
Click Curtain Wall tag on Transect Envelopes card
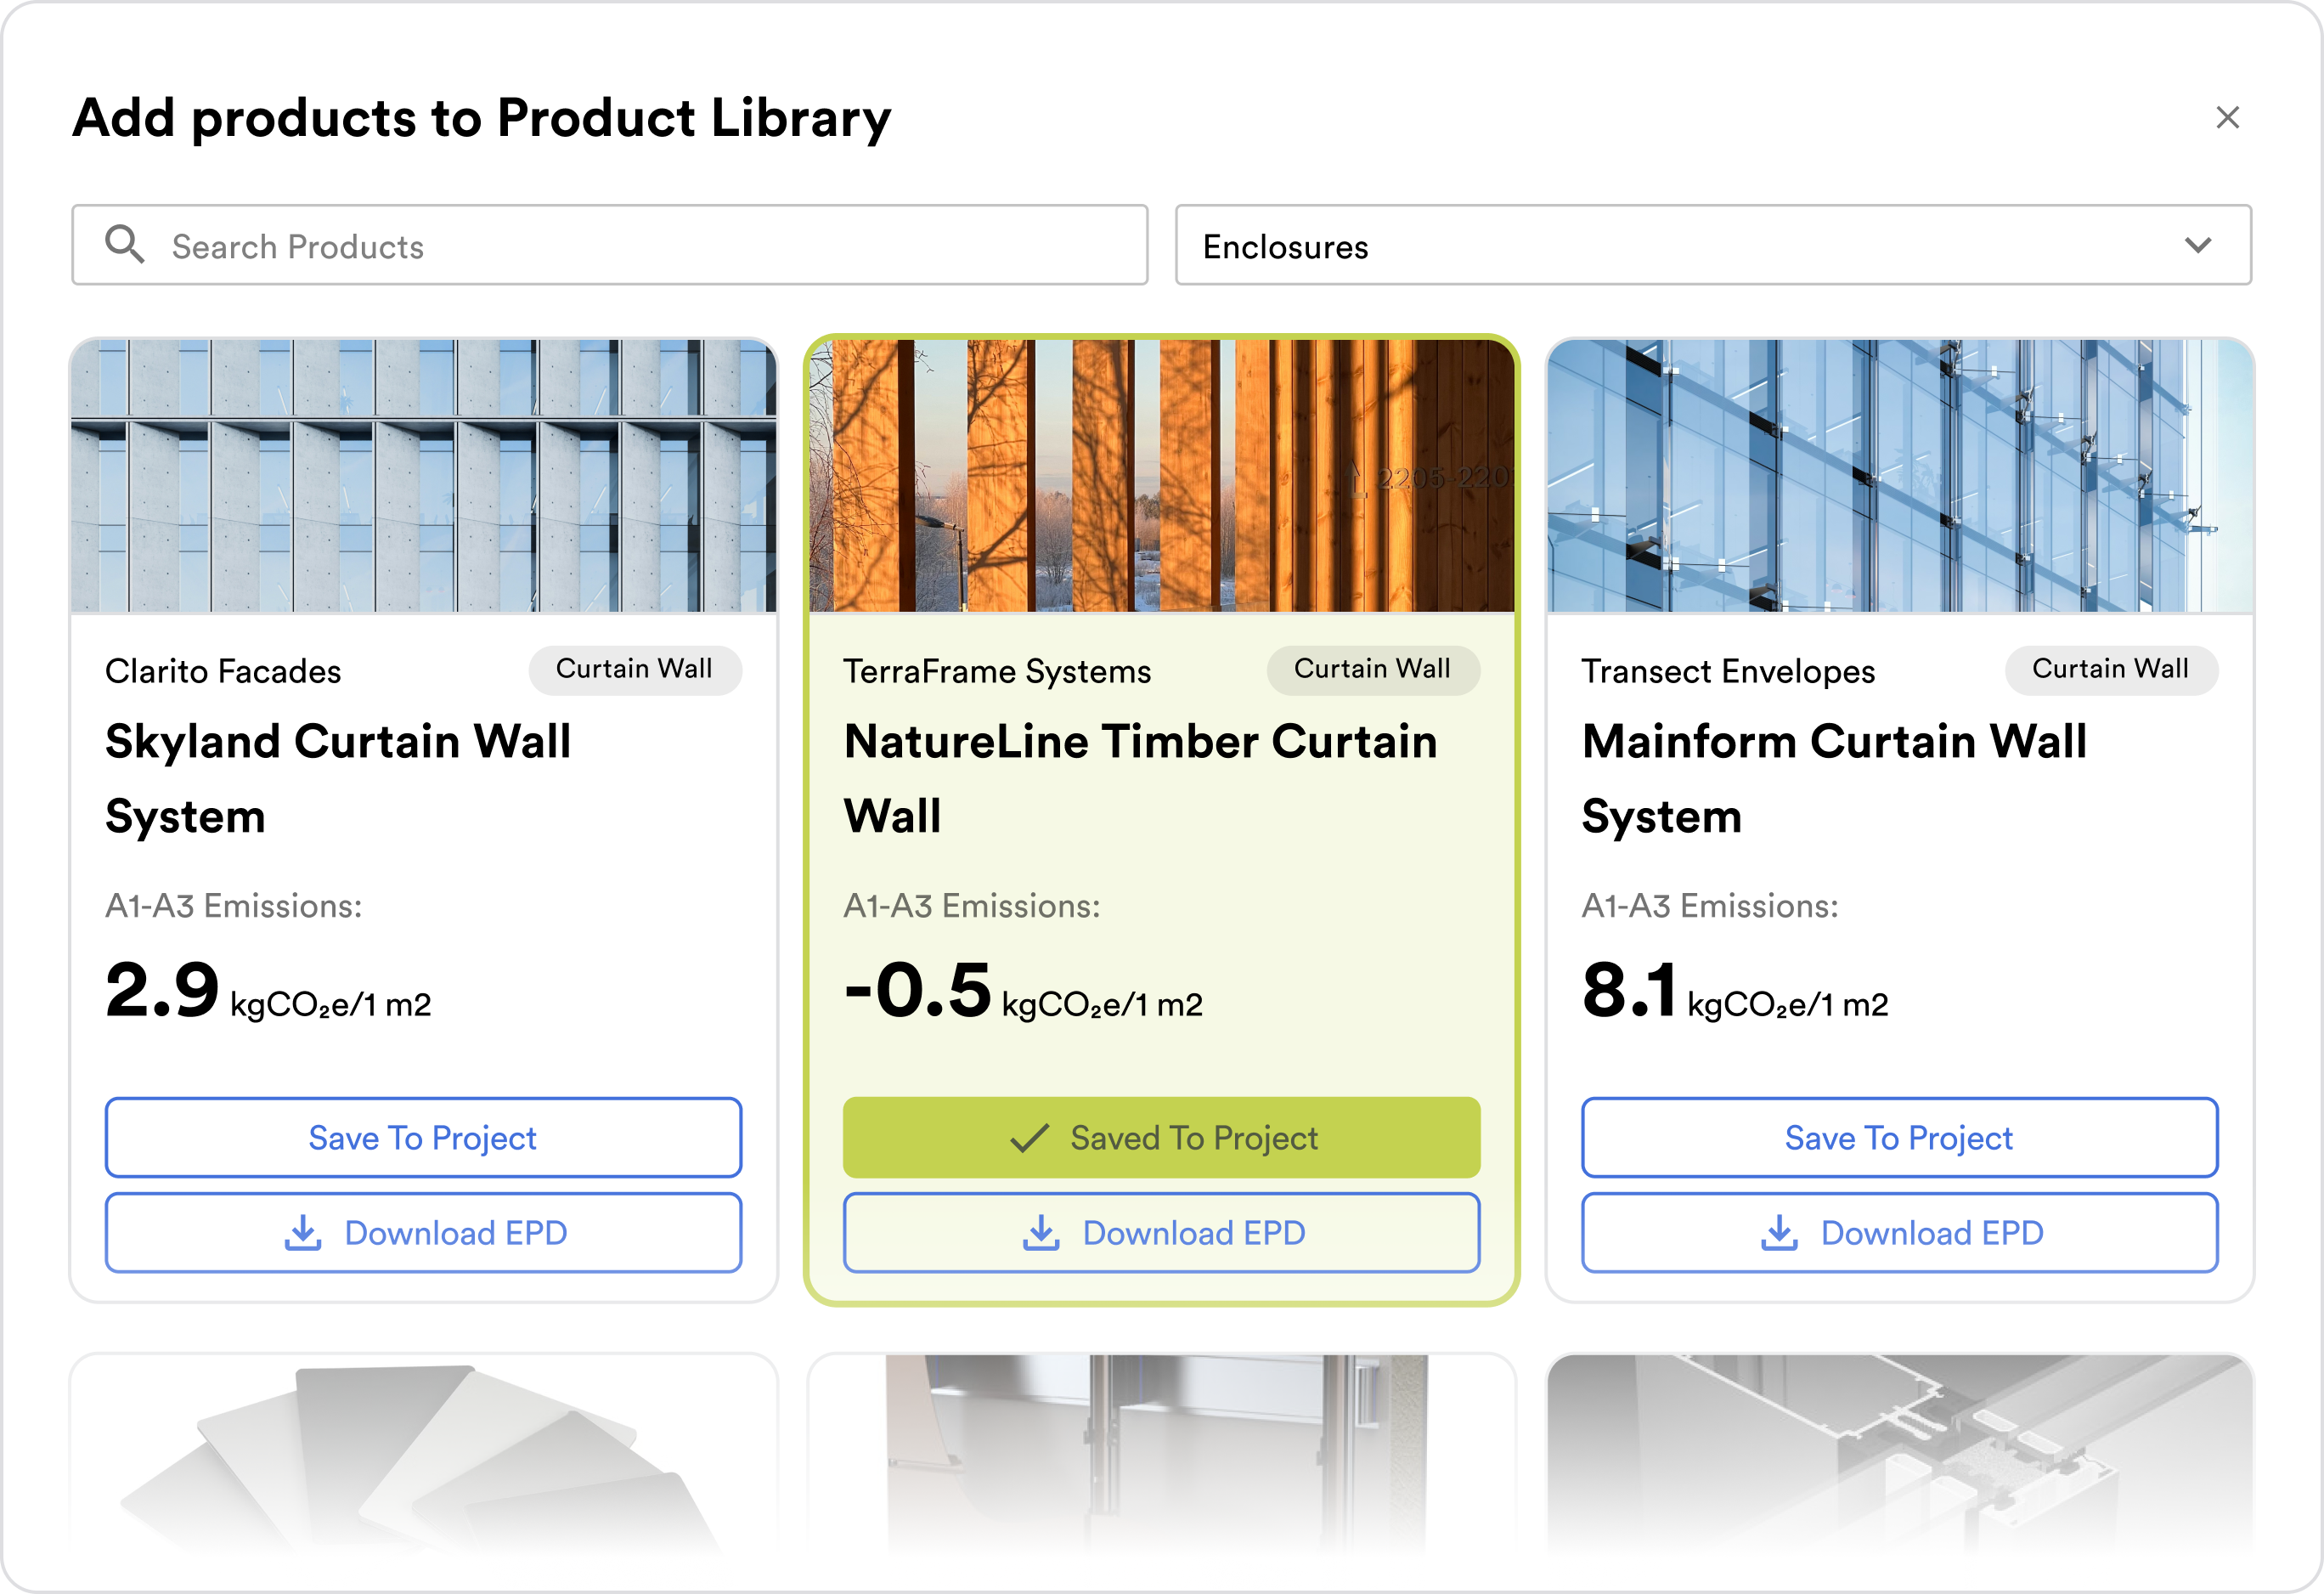pos(2110,669)
